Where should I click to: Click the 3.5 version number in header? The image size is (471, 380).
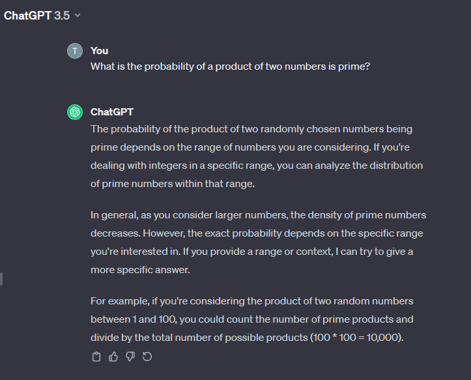click(62, 16)
